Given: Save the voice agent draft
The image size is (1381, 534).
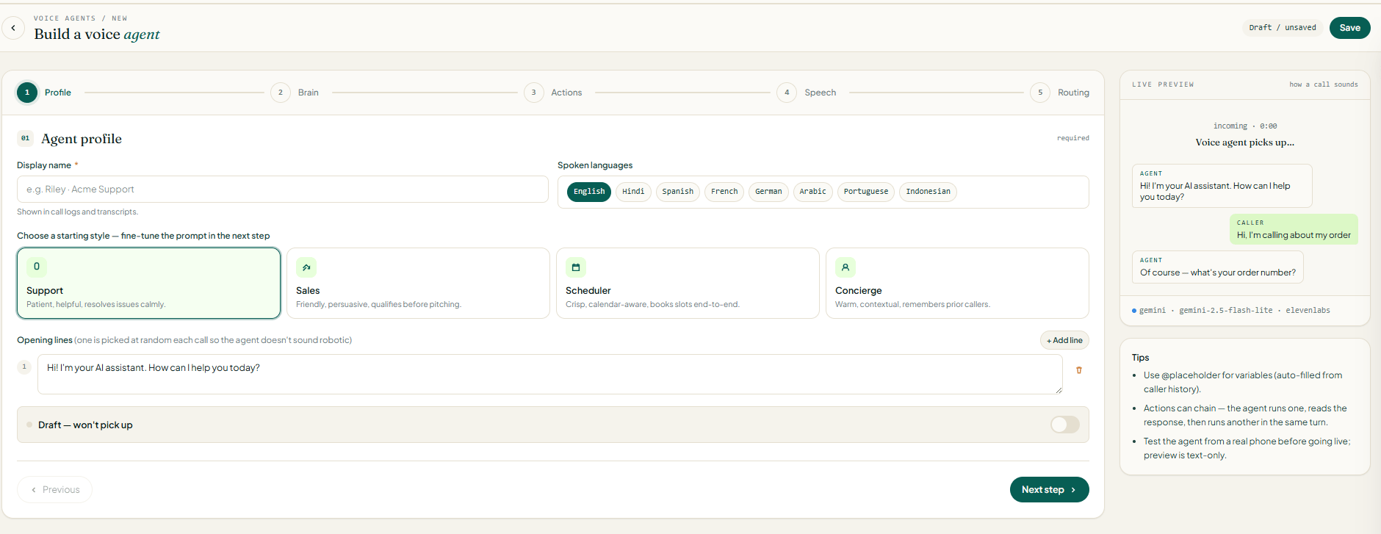Looking at the screenshot, I should pyautogui.click(x=1349, y=28).
